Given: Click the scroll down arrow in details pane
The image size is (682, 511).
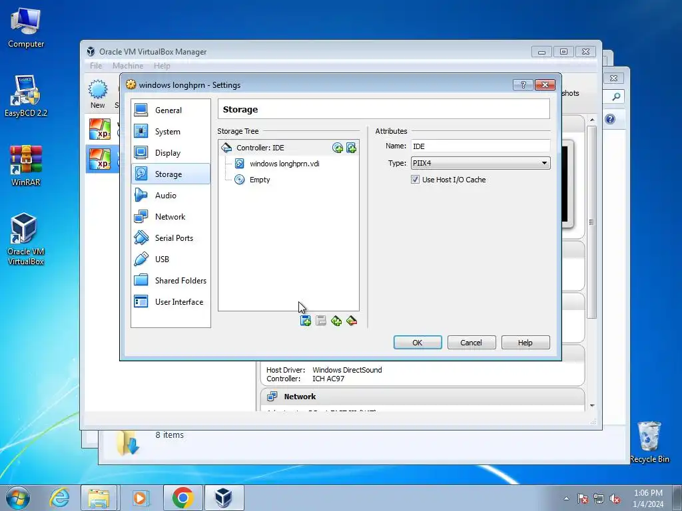Looking at the screenshot, I should [x=592, y=405].
